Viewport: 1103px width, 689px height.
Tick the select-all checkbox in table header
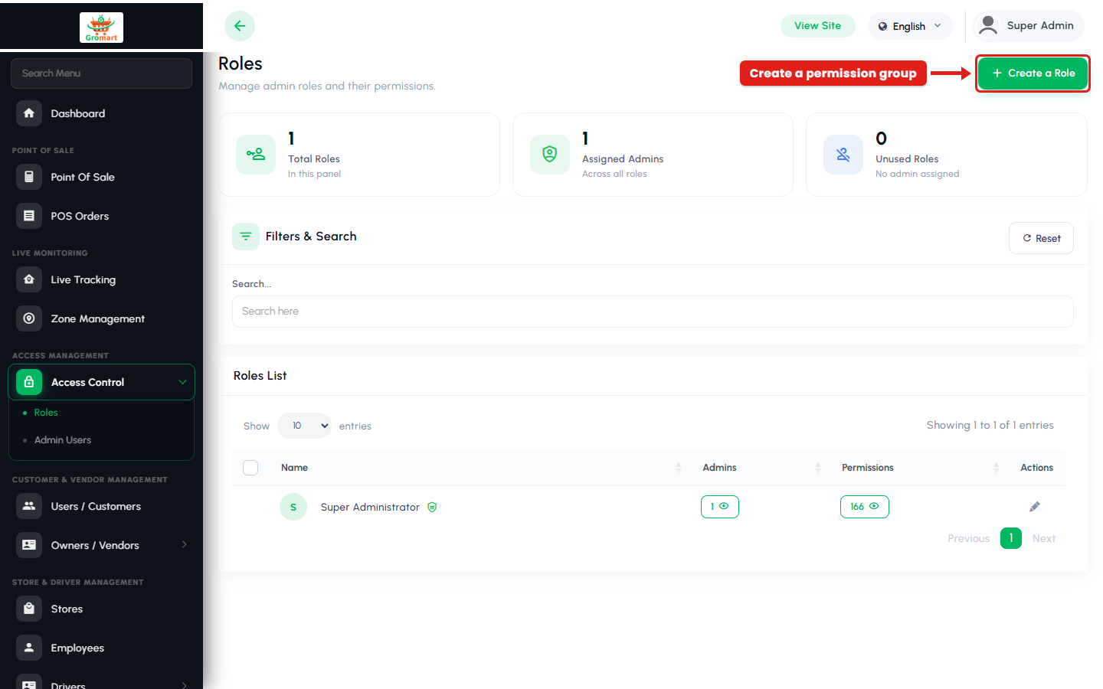coord(250,468)
